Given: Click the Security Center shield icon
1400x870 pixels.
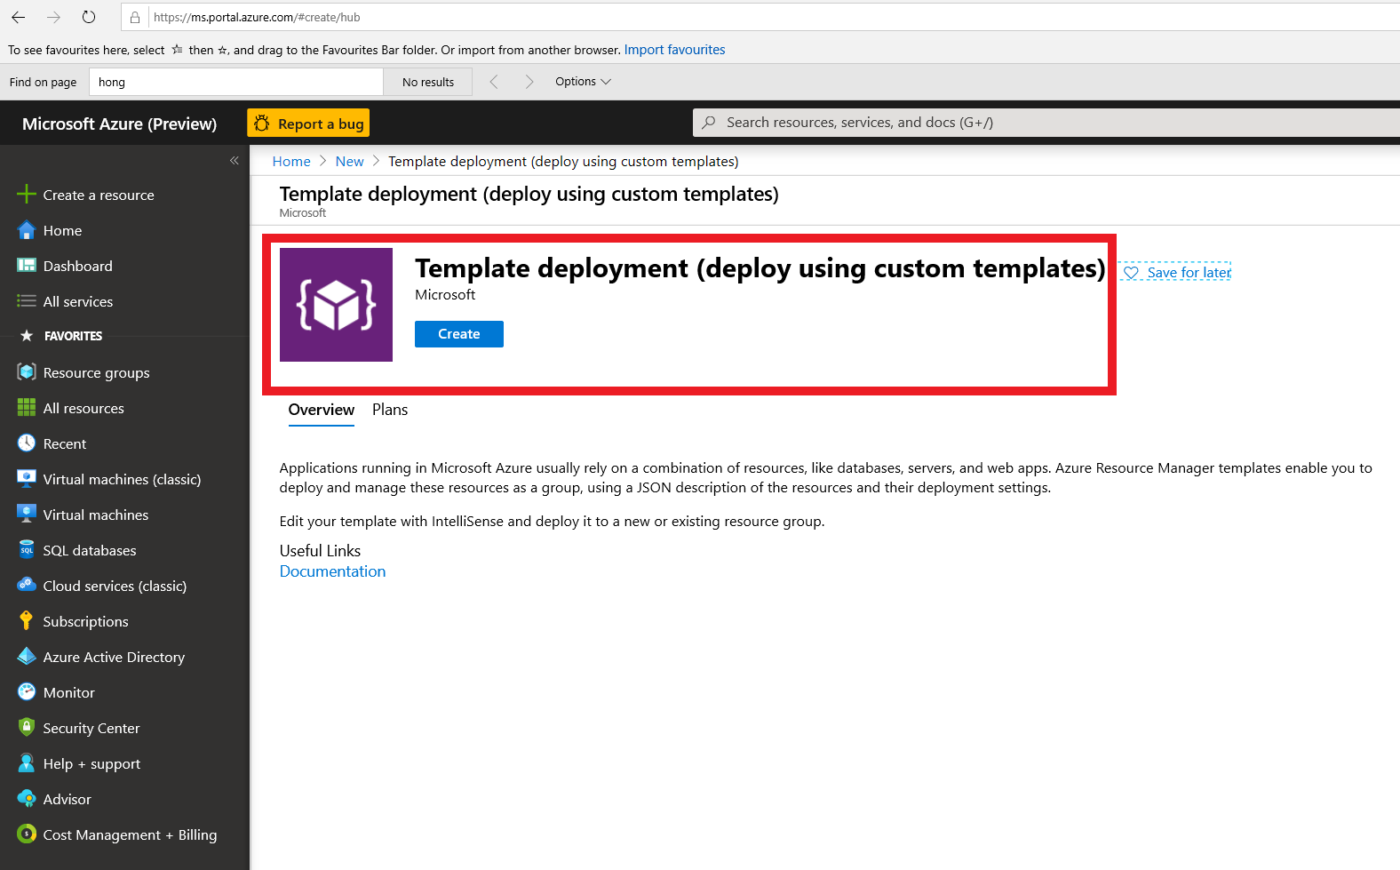Looking at the screenshot, I should click(27, 728).
